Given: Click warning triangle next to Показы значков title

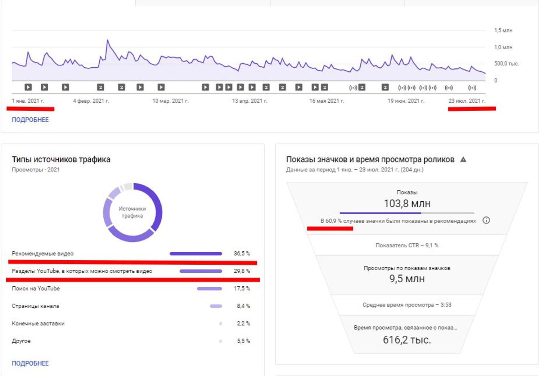Looking at the screenshot, I should click(463, 159).
